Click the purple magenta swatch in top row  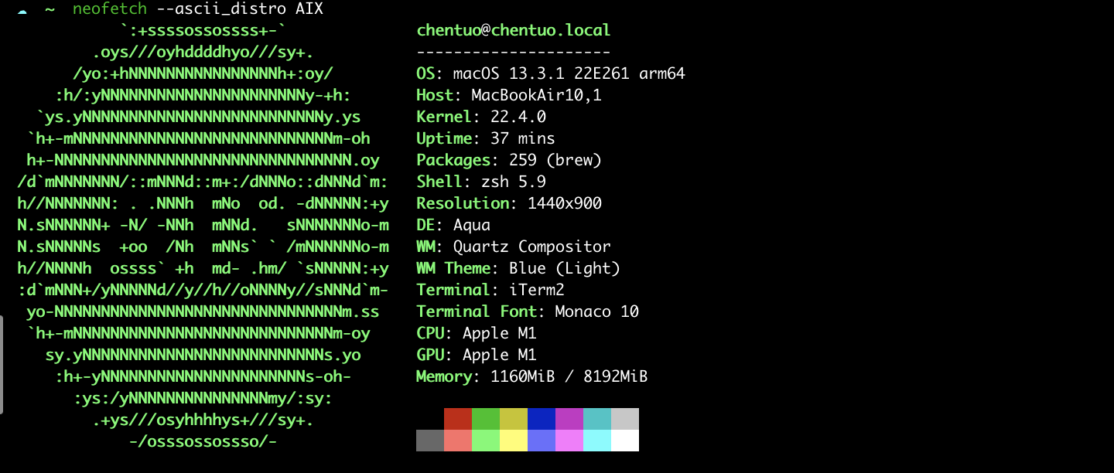click(569, 419)
